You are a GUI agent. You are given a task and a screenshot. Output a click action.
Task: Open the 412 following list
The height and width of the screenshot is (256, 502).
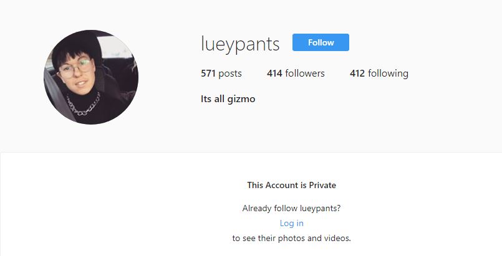coord(379,73)
